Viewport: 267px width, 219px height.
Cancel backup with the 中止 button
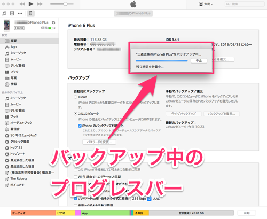click(x=199, y=61)
